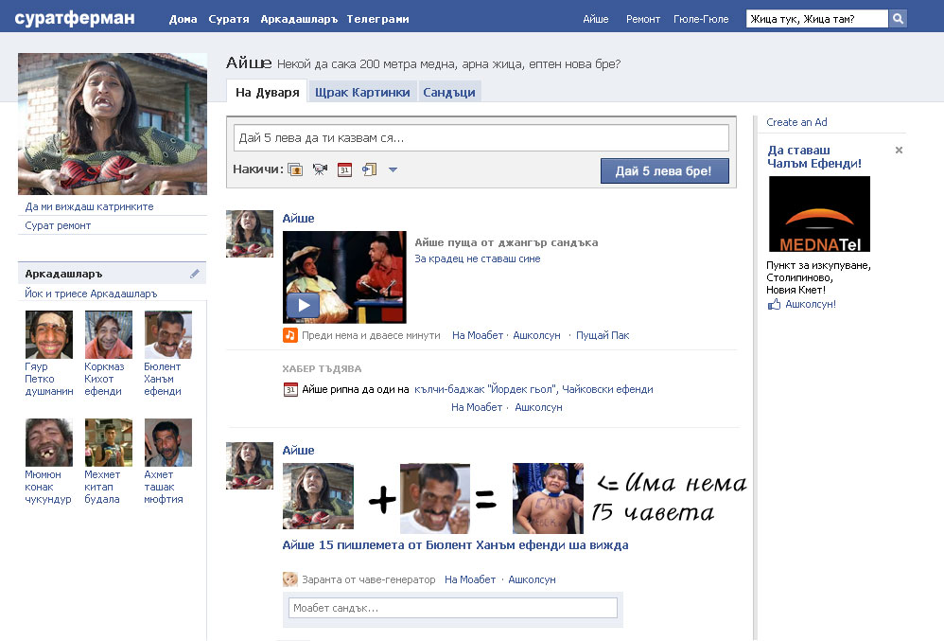Expand the attachment options dropdown arrow

pos(393,169)
